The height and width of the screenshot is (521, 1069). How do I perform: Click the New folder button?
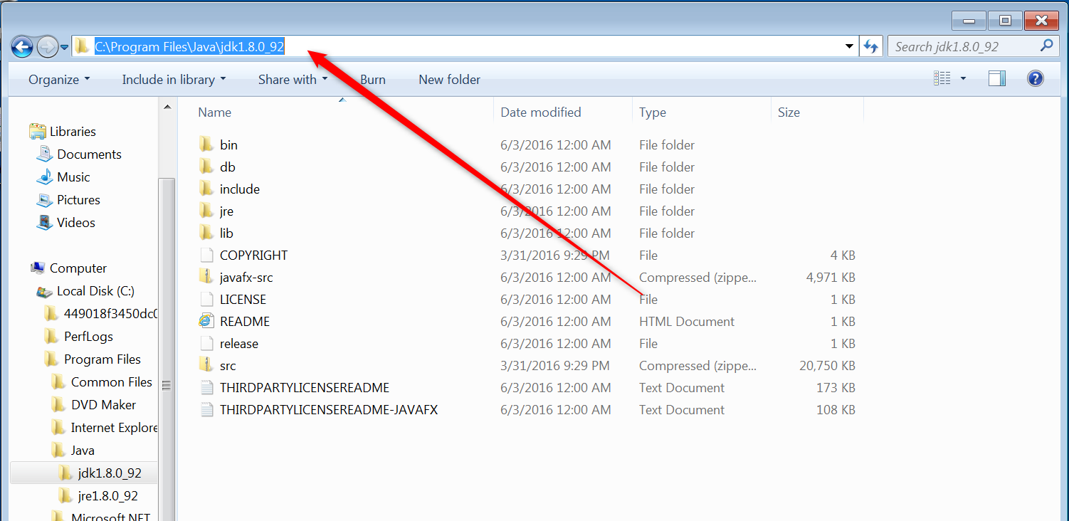(x=449, y=80)
